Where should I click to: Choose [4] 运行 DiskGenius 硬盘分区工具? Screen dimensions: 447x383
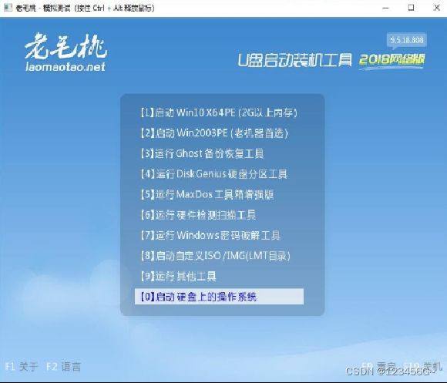(x=213, y=174)
